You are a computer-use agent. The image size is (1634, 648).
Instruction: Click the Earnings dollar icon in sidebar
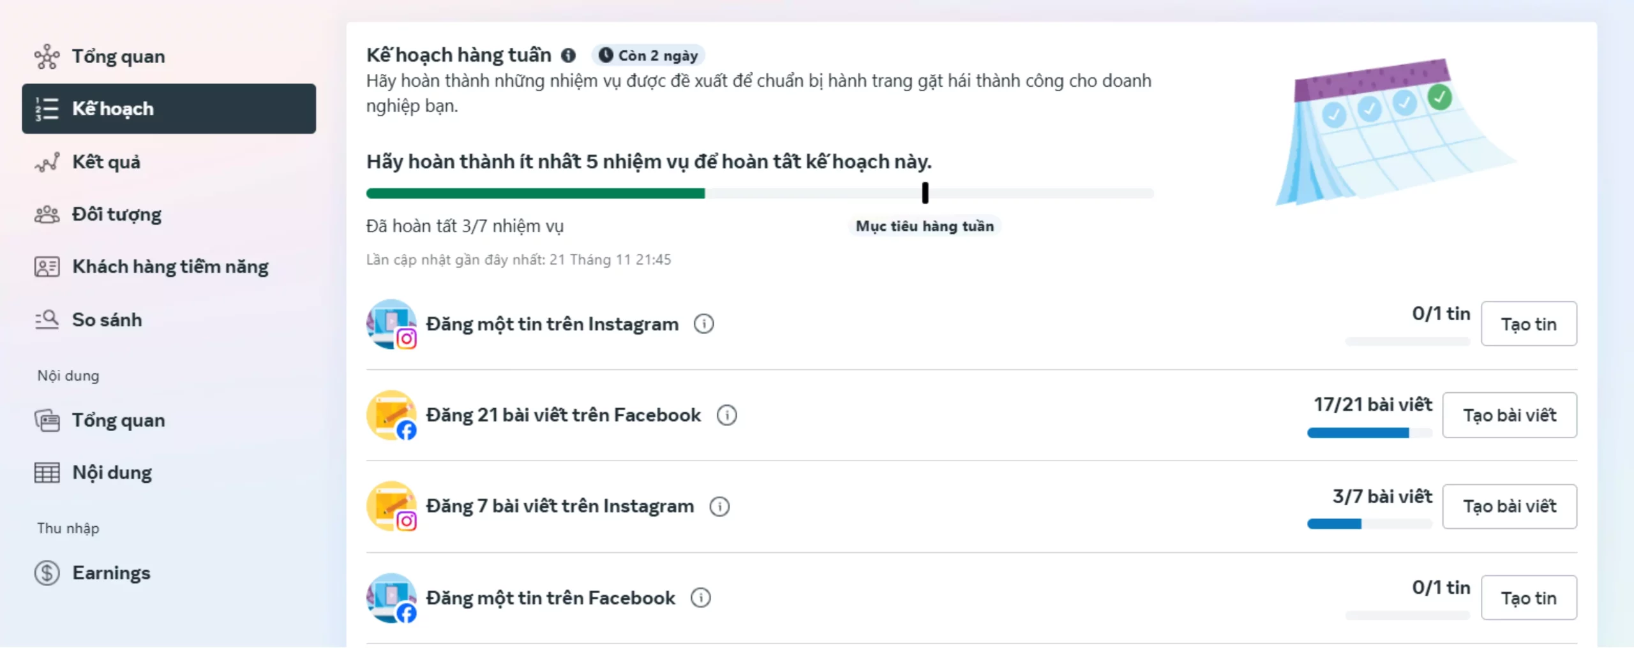click(47, 573)
